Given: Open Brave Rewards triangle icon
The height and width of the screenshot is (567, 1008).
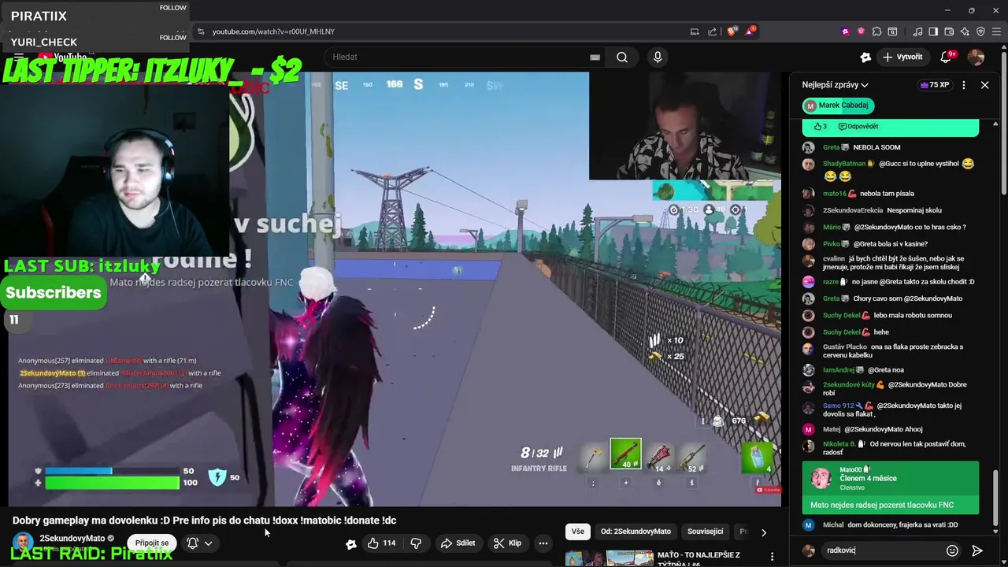Looking at the screenshot, I should [750, 31].
